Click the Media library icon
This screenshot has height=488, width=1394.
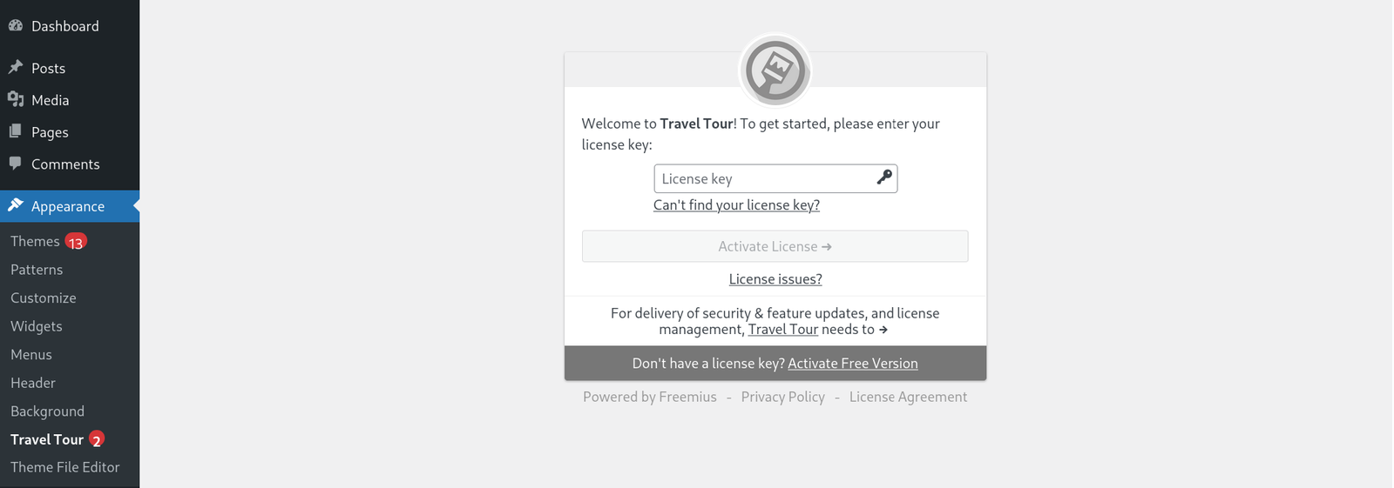pyautogui.click(x=16, y=99)
